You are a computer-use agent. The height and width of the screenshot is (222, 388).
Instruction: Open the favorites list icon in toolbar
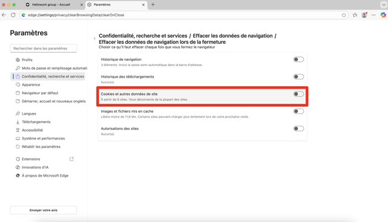click(355, 15)
